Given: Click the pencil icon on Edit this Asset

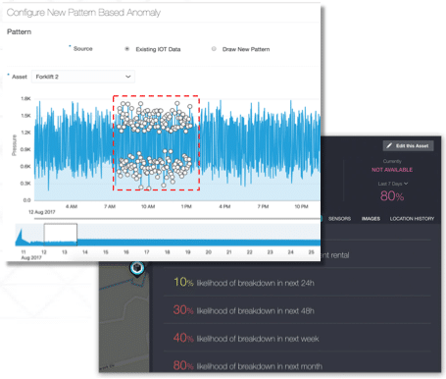Looking at the screenshot, I should 389,146.
